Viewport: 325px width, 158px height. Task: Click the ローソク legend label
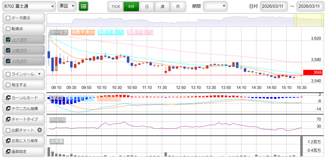[x=59, y=32]
